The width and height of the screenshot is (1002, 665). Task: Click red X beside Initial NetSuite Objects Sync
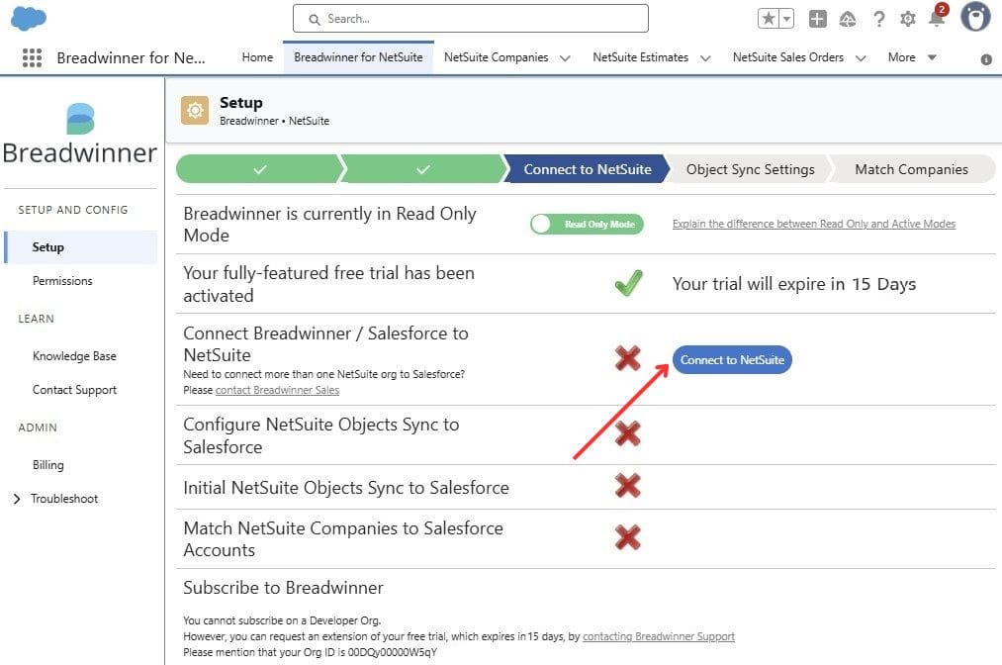pyautogui.click(x=627, y=486)
